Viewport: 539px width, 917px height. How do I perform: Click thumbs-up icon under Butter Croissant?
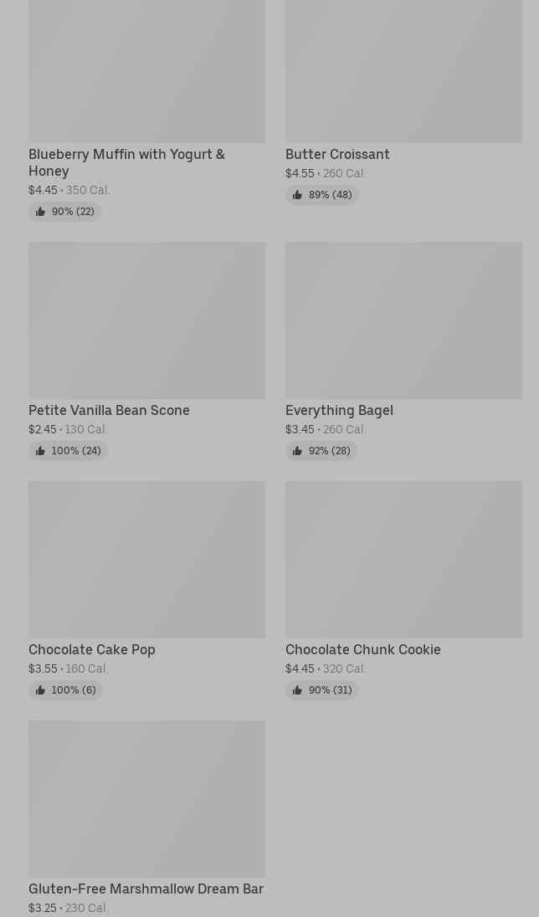(297, 195)
